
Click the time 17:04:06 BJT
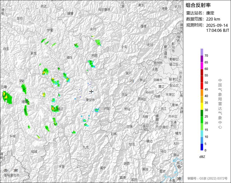tap(218, 31)
